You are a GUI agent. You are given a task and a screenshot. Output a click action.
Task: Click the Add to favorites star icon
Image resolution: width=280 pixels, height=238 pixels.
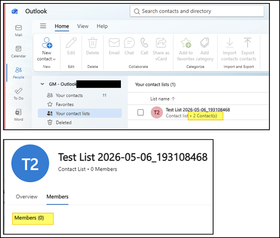coord(186,43)
